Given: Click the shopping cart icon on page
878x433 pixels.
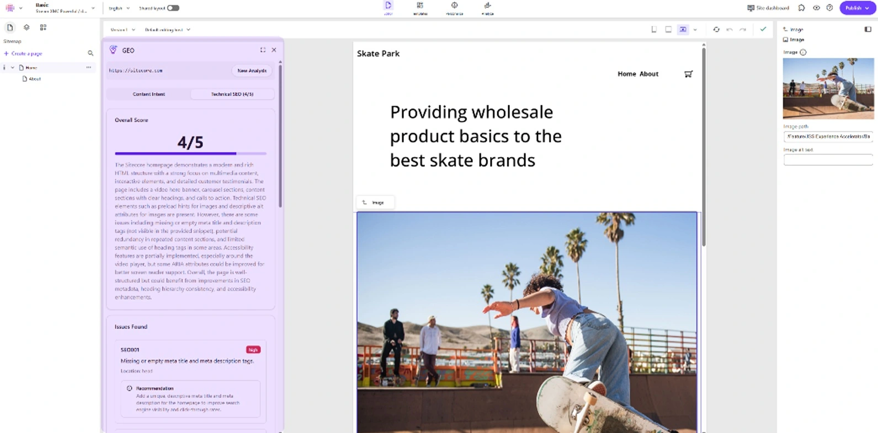Looking at the screenshot, I should click(688, 74).
